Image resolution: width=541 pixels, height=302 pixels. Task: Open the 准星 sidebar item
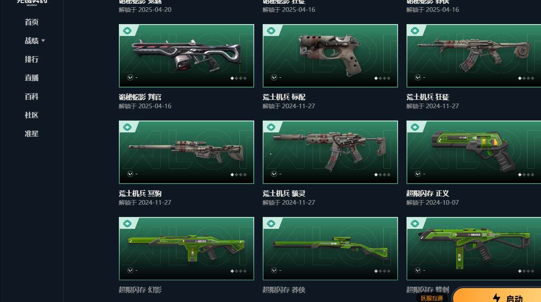click(32, 134)
